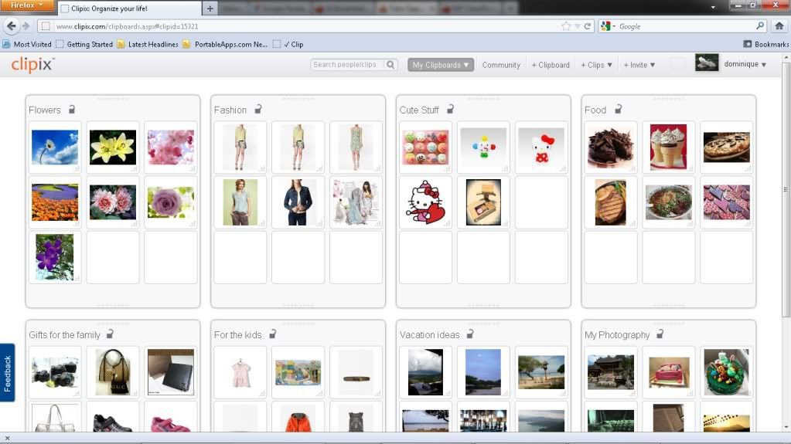Open the blue Feedback side tab
The image size is (791, 444).
point(7,373)
